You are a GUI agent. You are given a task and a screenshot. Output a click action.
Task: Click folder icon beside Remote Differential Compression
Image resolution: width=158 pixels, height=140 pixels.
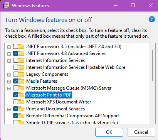coord(21,116)
